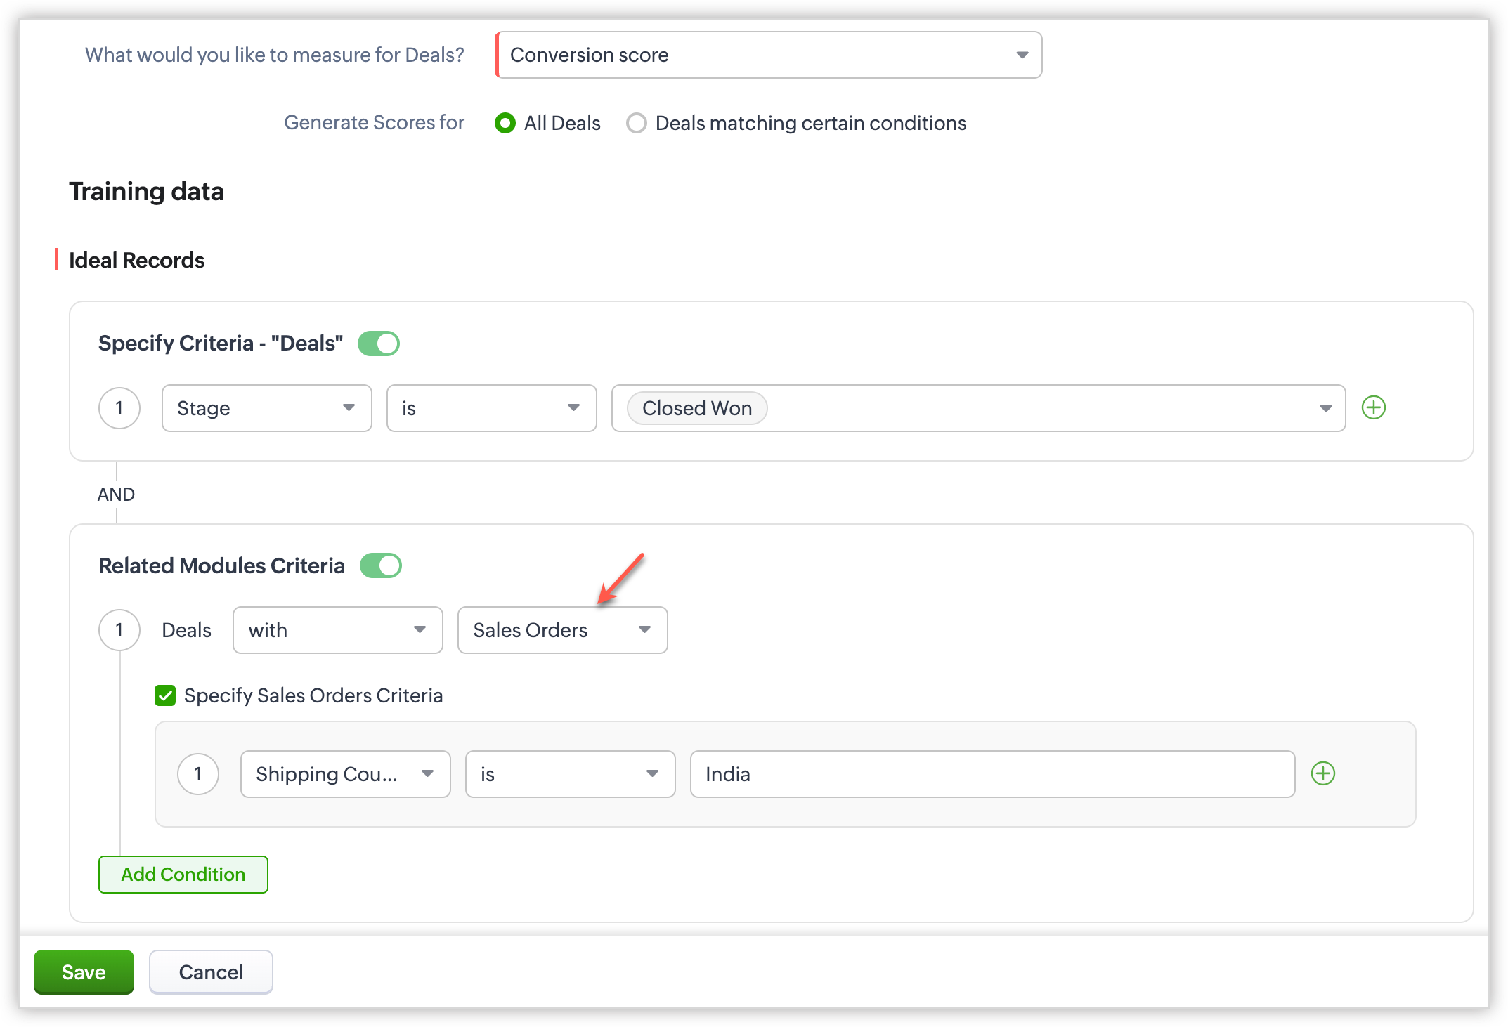Image resolution: width=1508 pixels, height=1027 pixels.
Task: Click plus icon beside India field
Action: (x=1322, y=773)
